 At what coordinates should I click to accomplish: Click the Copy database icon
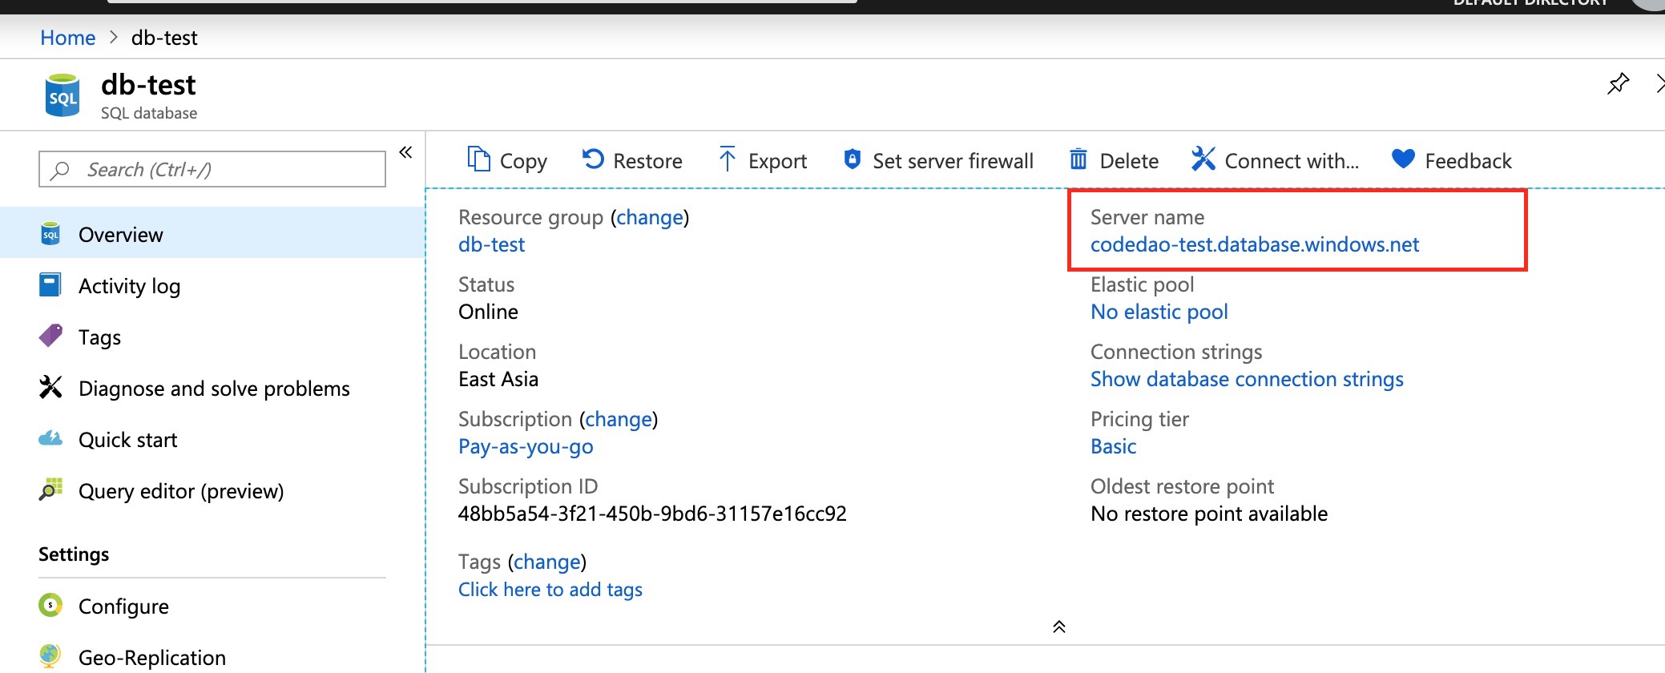click(x=478, y=159)
